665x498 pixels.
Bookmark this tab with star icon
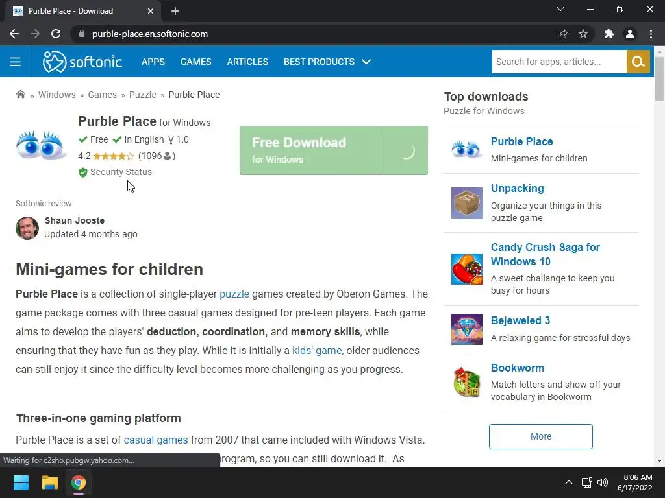coord(583,34)
